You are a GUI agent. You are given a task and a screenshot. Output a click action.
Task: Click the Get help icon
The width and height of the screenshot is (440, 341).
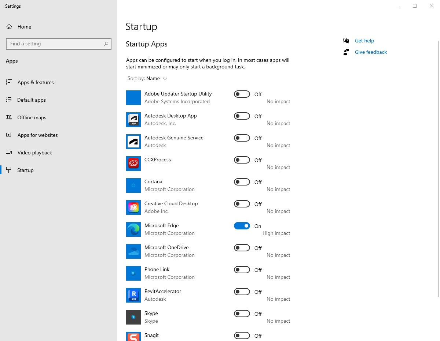(x=346, y=41)
